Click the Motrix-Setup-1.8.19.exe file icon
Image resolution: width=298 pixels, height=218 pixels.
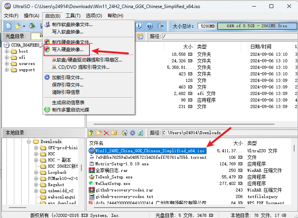[x=92, y=164]
